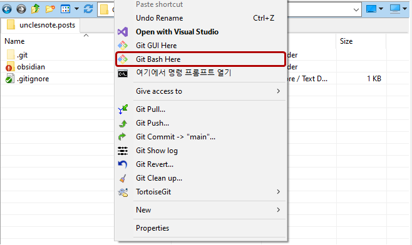Select the .git folder
The width and height of the screenshot is (412, 245).
click(x=23, y=55)
